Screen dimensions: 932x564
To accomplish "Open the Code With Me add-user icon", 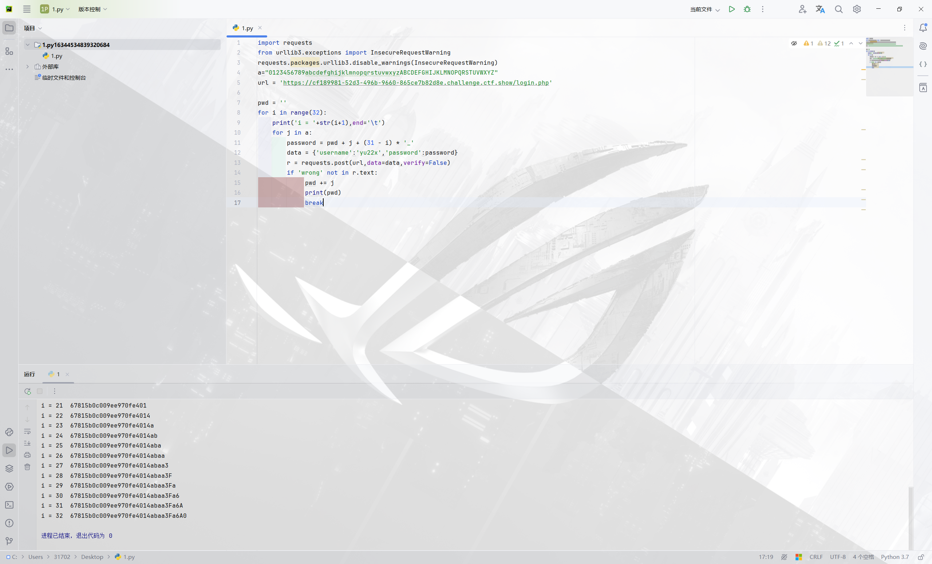I will [802, 9].
